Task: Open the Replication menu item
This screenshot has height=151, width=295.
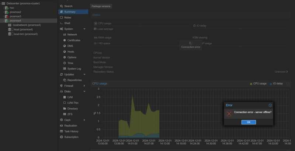Action: [x=73, y=126]
